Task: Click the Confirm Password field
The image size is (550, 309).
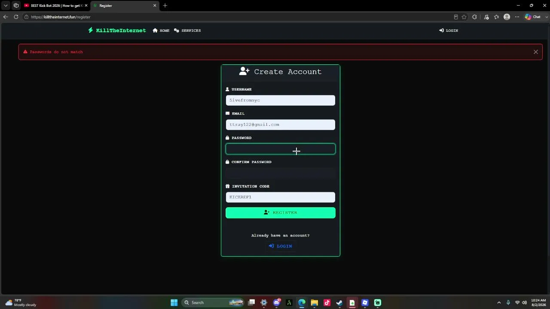Action: coord(281,173)
